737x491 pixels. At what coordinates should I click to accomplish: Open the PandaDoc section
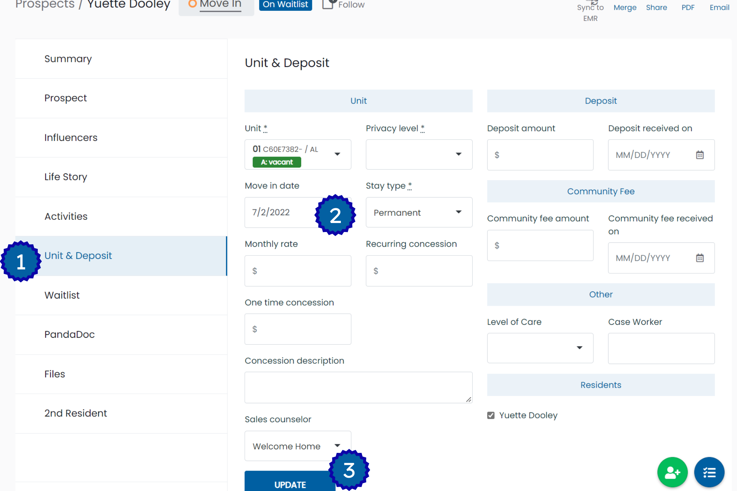(121, 335)
